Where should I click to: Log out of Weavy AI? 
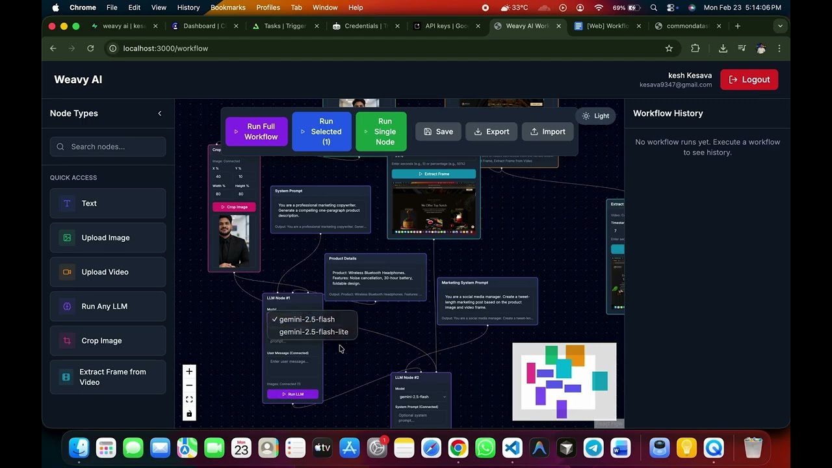pos(749,79)
